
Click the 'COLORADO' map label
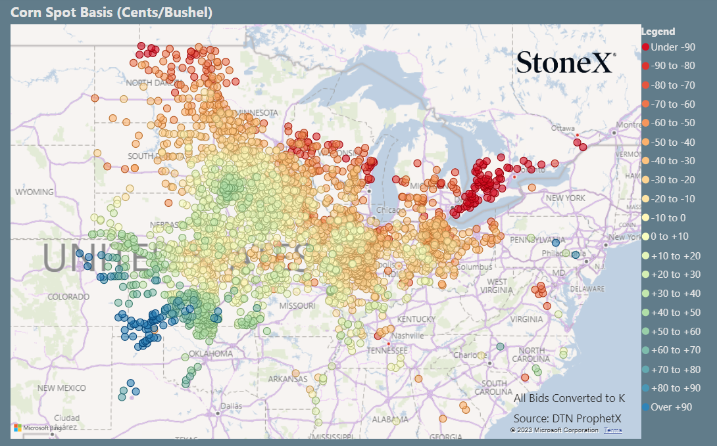[68, 297]
